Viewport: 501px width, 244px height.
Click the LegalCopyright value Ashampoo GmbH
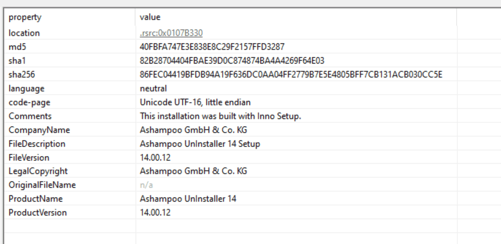tap(194, 171)
